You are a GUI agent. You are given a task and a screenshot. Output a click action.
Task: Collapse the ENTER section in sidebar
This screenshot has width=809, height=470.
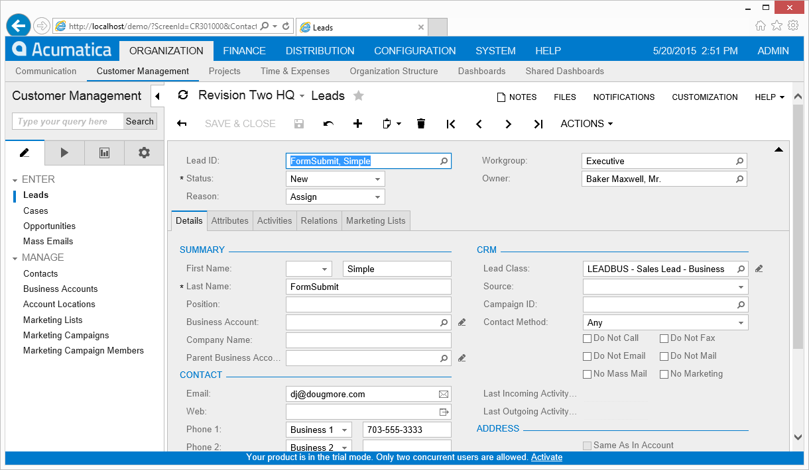15,180
